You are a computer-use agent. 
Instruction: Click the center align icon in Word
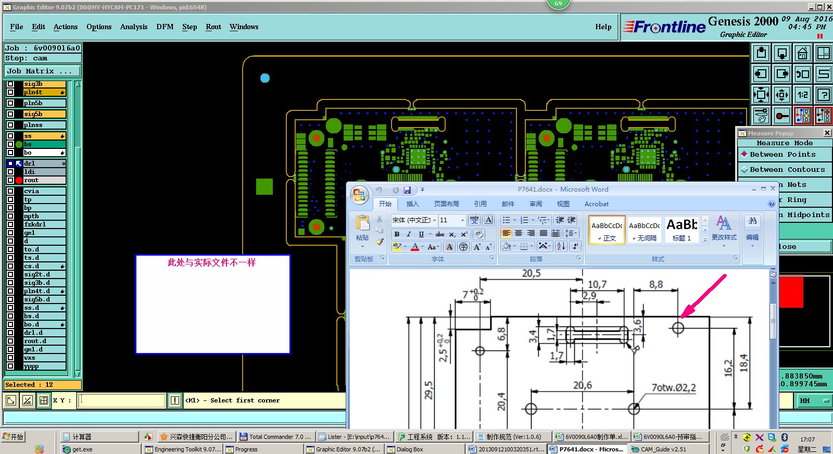coord(519,233)
